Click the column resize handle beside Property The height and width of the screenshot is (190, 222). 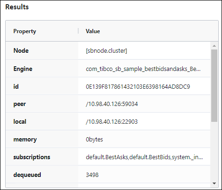click(x=78, y=31)
